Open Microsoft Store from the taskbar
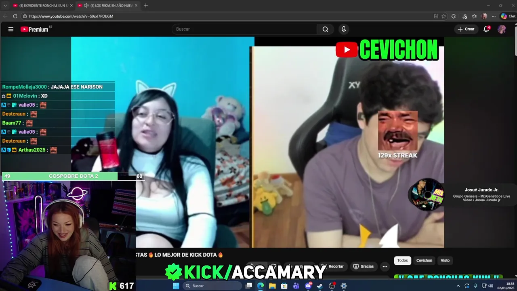 coord(284,286)
